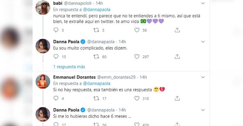Share Emmanuel Dorantes' tweet
Image resolution: width=243 pixels, height=126 pixels.
click(x=177, y=98)
